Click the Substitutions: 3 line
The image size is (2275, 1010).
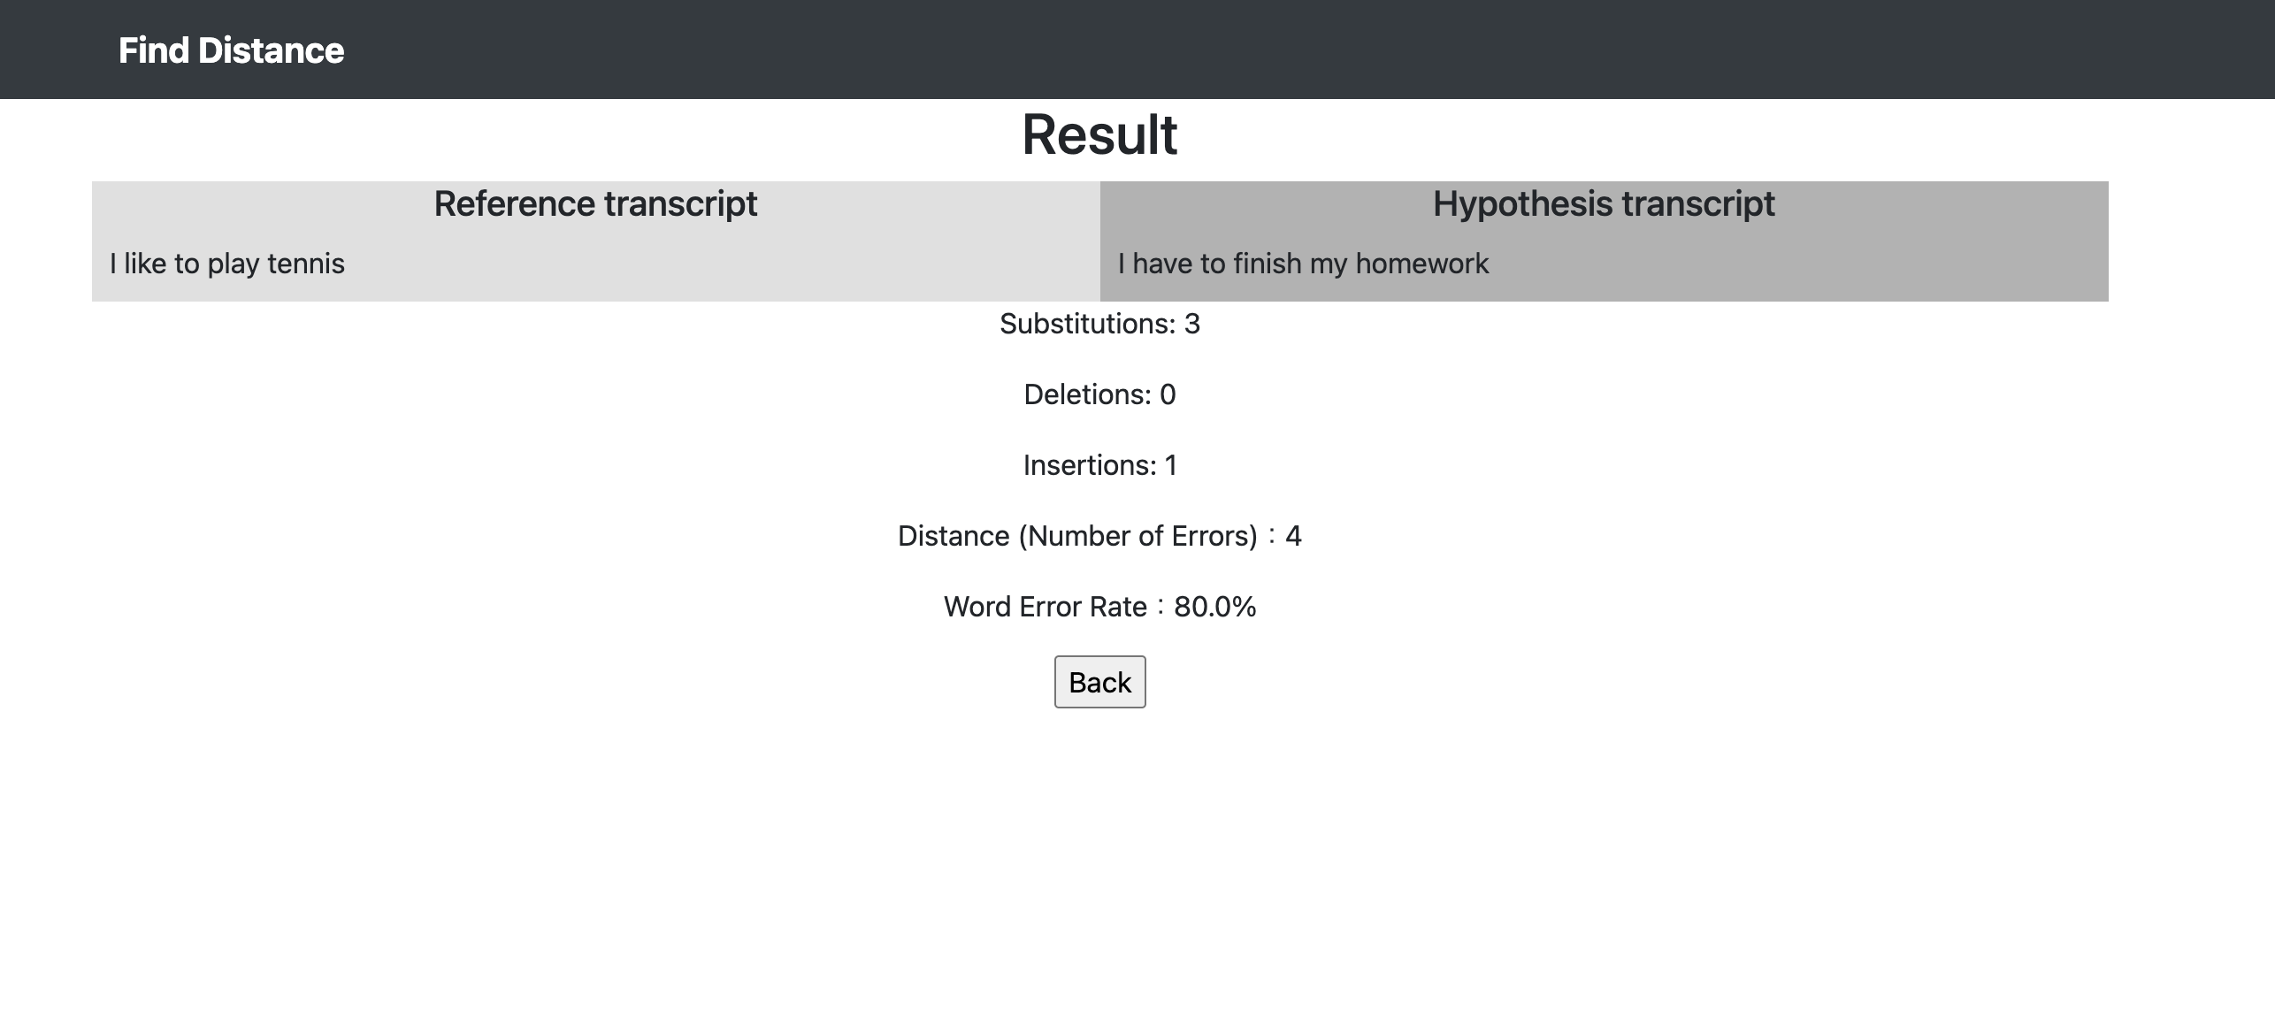(1099, 324)
